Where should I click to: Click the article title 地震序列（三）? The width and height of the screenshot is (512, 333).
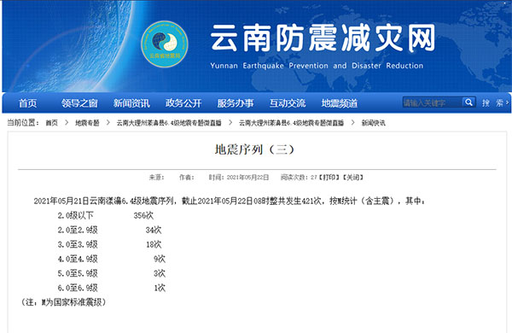click(x=254, y=149)
